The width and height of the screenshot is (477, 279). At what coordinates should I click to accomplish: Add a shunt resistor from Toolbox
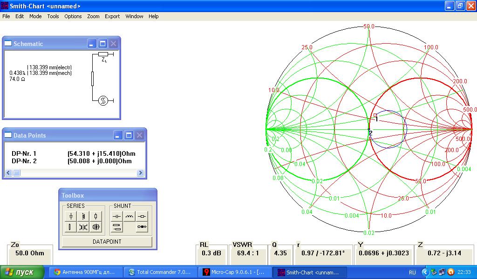[x=142, y=216]
